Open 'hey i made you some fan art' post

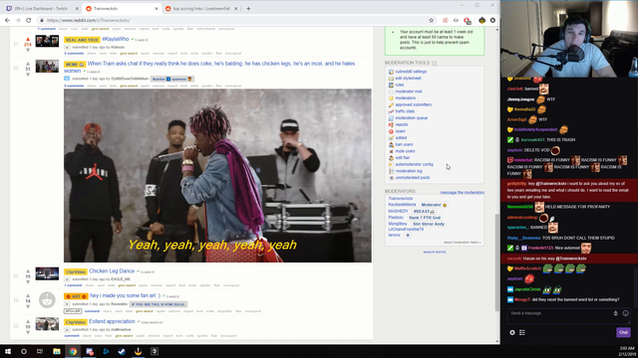coord(125,295)
